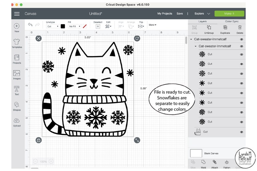Viewport: 257px width, 171px height.
Task: Toggle visibility of fourth Cut layer (asterisk)
Action: point(241,83)
